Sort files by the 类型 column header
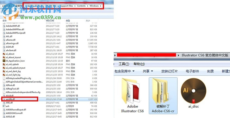The image size is (230, 118). coord(68,21)
